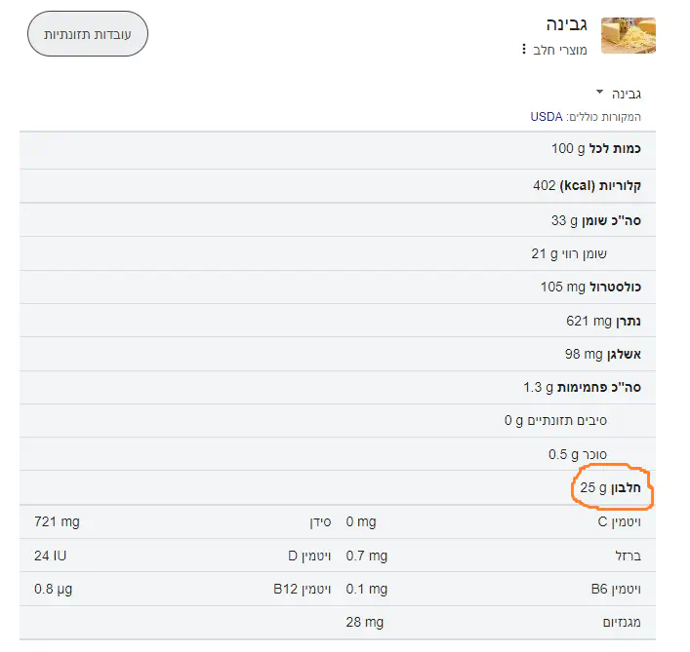Click the מוצרי חלב subtitle text
This screenshot has width=690, height=652.
click(560, 49)
